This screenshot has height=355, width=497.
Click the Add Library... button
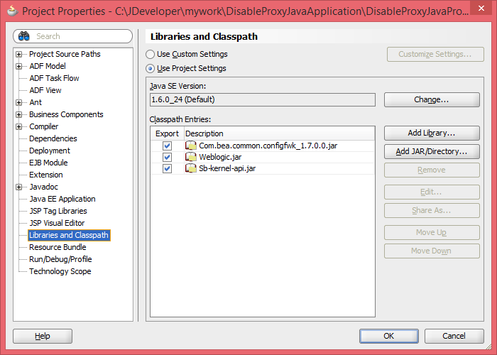[432, 133]
